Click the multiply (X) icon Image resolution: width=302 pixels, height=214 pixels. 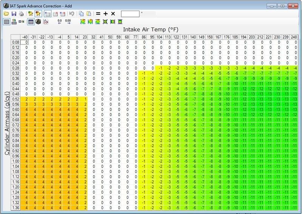pyautogui.click(x=113, y=14)
